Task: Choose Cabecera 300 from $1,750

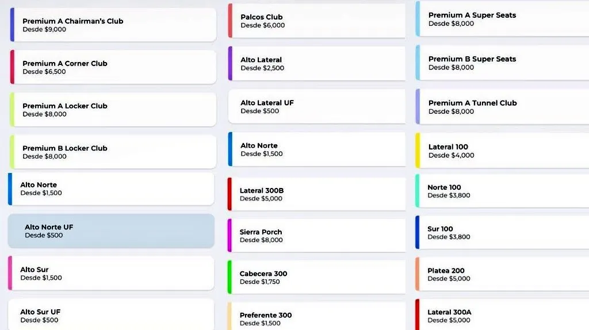Action: click(x=316, y=277)
